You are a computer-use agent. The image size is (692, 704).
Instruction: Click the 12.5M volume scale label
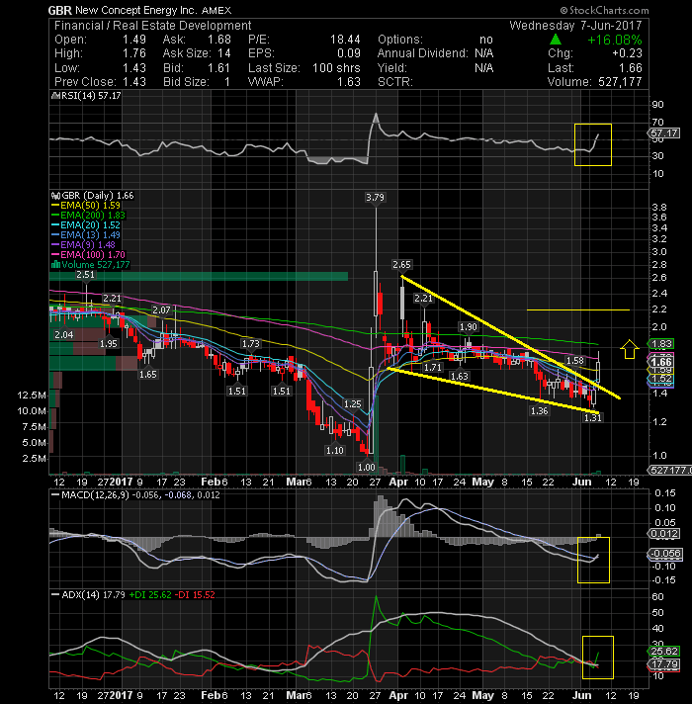[x=32, y=396]
